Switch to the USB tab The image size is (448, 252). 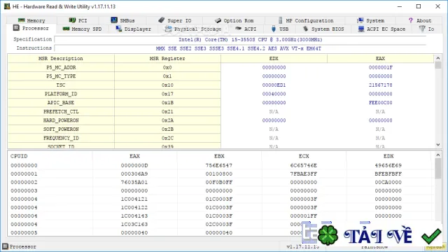tap(280, 29)
